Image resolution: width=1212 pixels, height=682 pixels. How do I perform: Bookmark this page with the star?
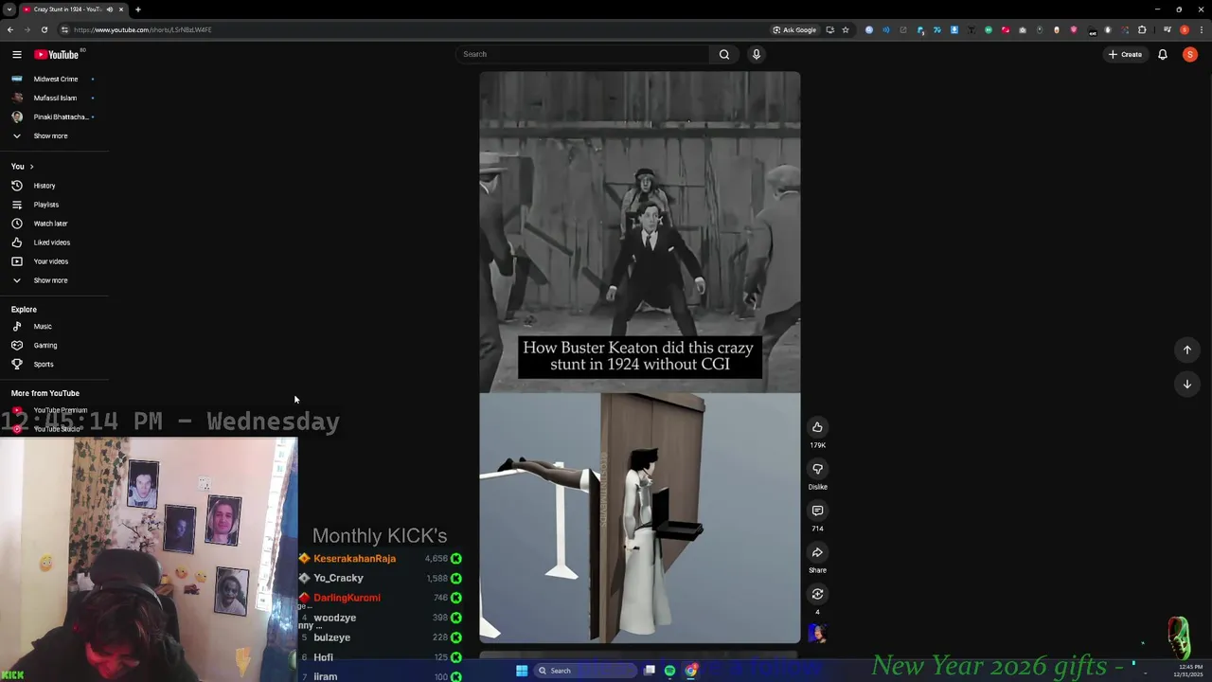point(846,29)
